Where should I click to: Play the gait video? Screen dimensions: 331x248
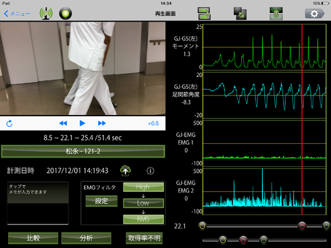coord(82,123)
